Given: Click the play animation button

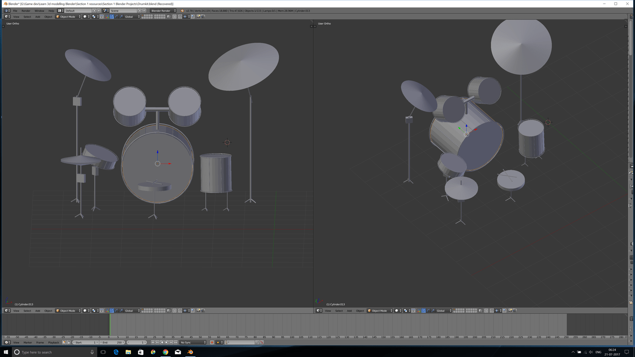Looking at the screenshot, I should point(167,342).
